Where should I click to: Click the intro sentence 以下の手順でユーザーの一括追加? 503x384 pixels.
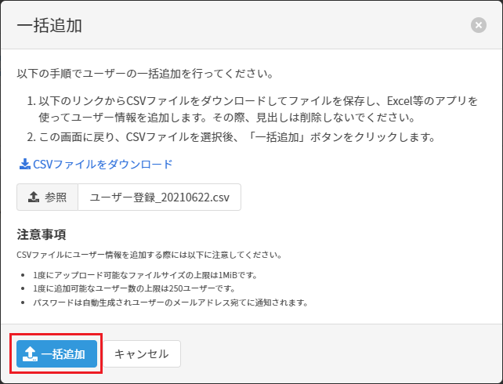click(x=144, y=74)
